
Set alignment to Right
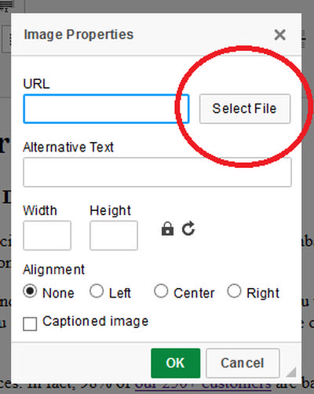234,291
